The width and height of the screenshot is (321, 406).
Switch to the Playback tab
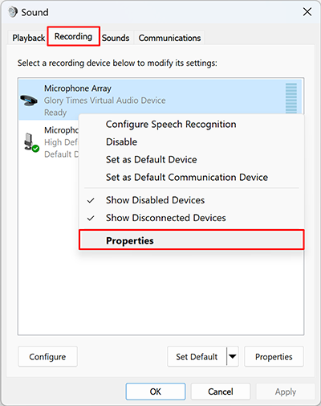pyautogui.click(x=28, y=38)
